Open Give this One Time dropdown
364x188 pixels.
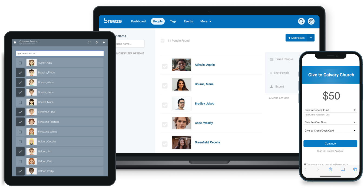coord(330,122)
